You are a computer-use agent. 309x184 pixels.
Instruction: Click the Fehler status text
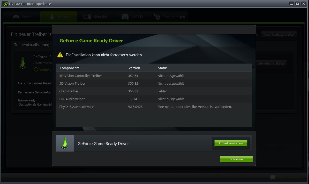(162, 91)
